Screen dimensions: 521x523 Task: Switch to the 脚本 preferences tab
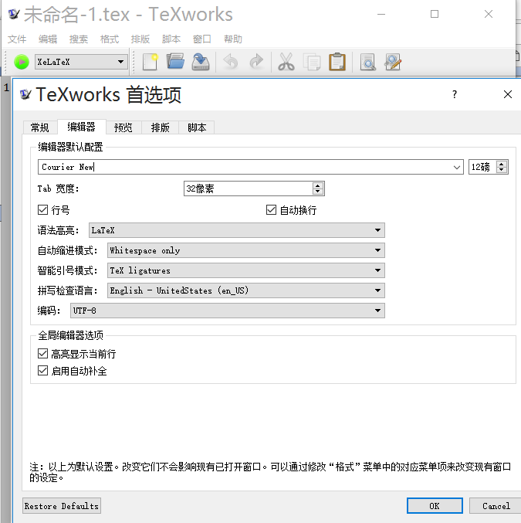tap(197, 127)
